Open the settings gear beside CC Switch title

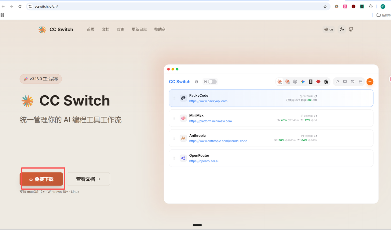pyautogui.click(x=196, y=82)
